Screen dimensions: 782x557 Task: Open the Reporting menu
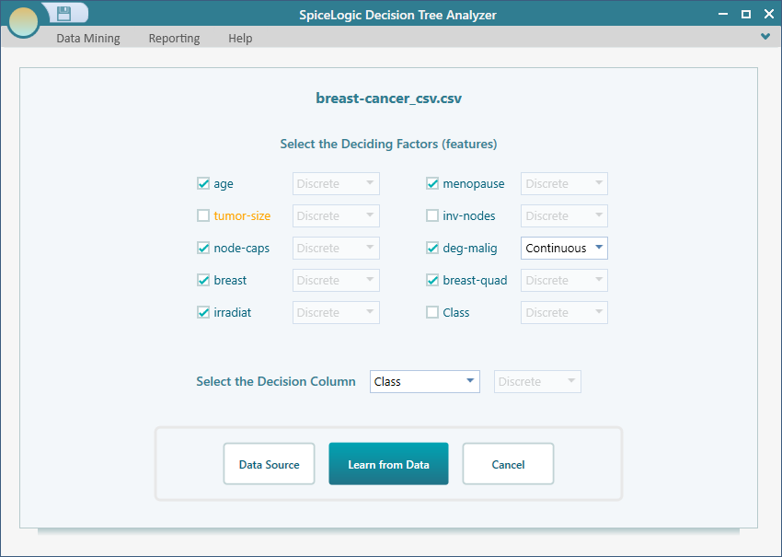coord(174,38)
